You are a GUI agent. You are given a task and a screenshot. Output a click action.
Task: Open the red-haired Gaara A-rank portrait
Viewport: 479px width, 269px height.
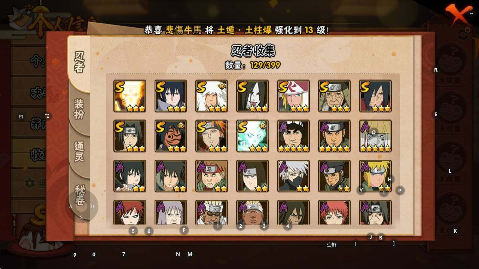click(x=130, y=213)
